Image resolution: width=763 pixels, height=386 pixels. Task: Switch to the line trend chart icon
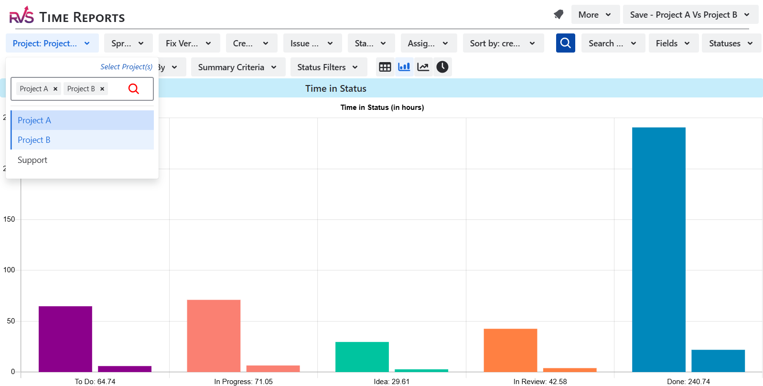(423, 67)
